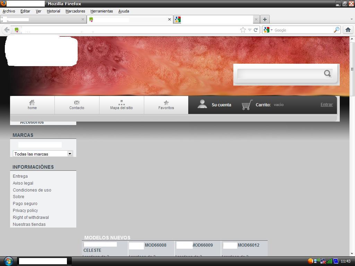Screen dimensions: 355x266
Task: Click the site search magnifier button
Action: click(x=327, y=73)
